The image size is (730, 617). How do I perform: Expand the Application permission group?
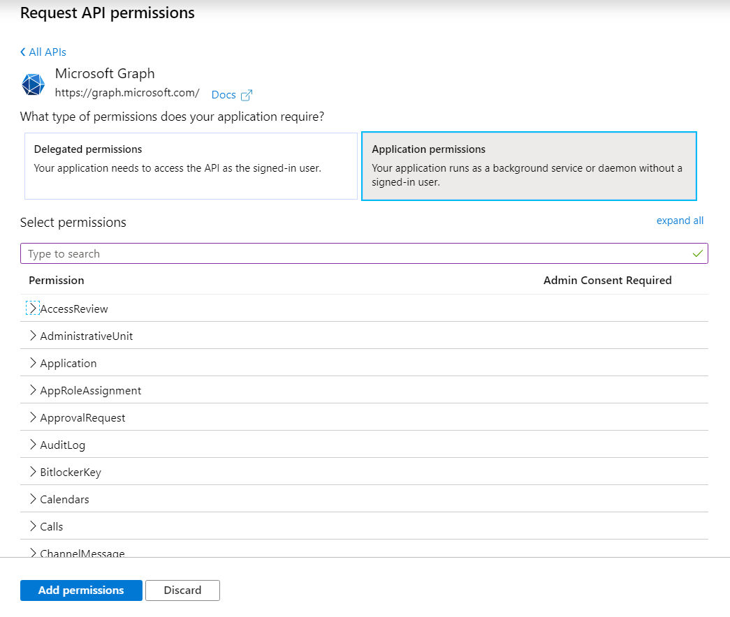coord(33,363)
